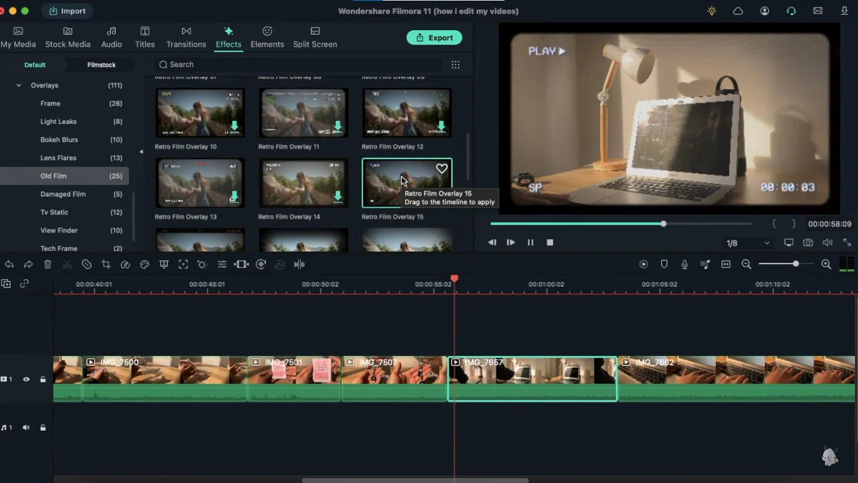Image resolution: width=858 pixels, height=483 pixels.
Task: Click the Undo arrow icon
Action: click(9, 265)
